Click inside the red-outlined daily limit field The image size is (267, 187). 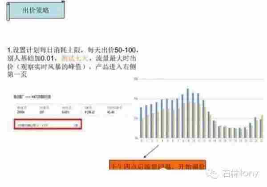pos(47,126)
